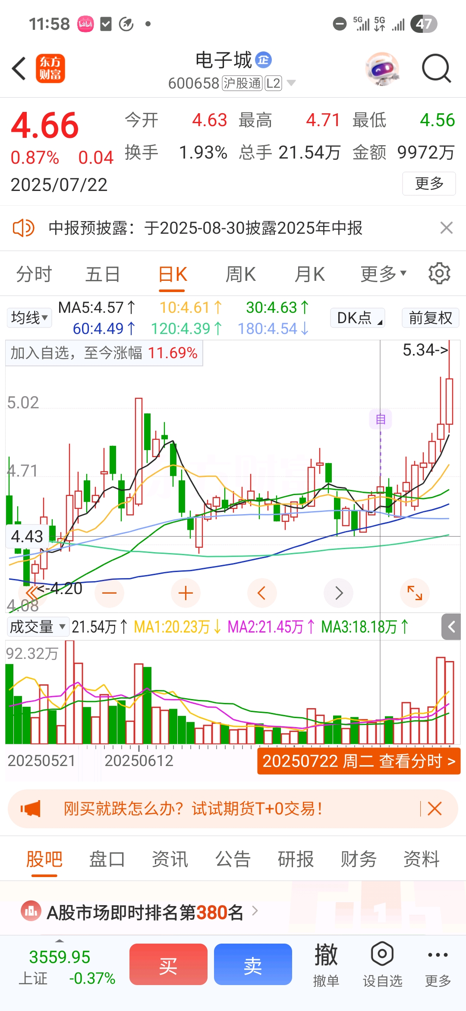
Task: Tap the battery indicator showing 47
Action: coord(424,24)
